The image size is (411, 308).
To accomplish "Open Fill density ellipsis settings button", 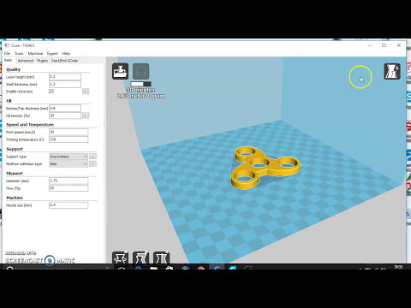I will coord(86,115).
